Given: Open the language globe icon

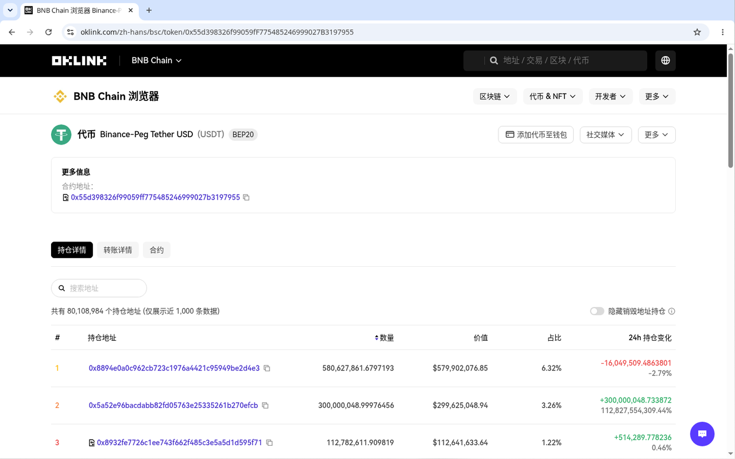Looking at the screenshot, I should pos(666,60).
